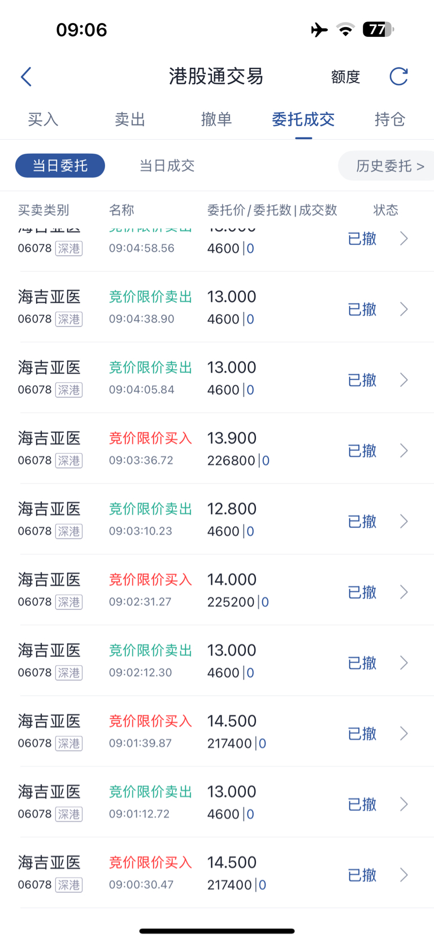Tap the battery indicator in status bar
The image size is (434, 942).
[x=377, y=29]
